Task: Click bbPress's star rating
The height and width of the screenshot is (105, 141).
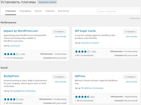Action: pos(82,97)
